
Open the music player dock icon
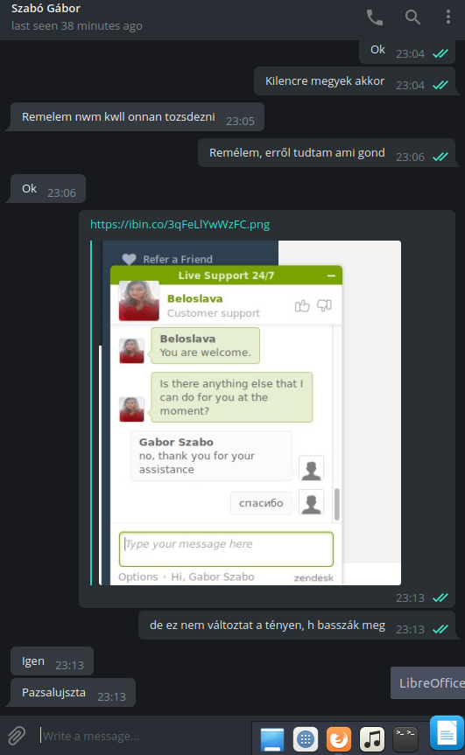pos(372,739)
